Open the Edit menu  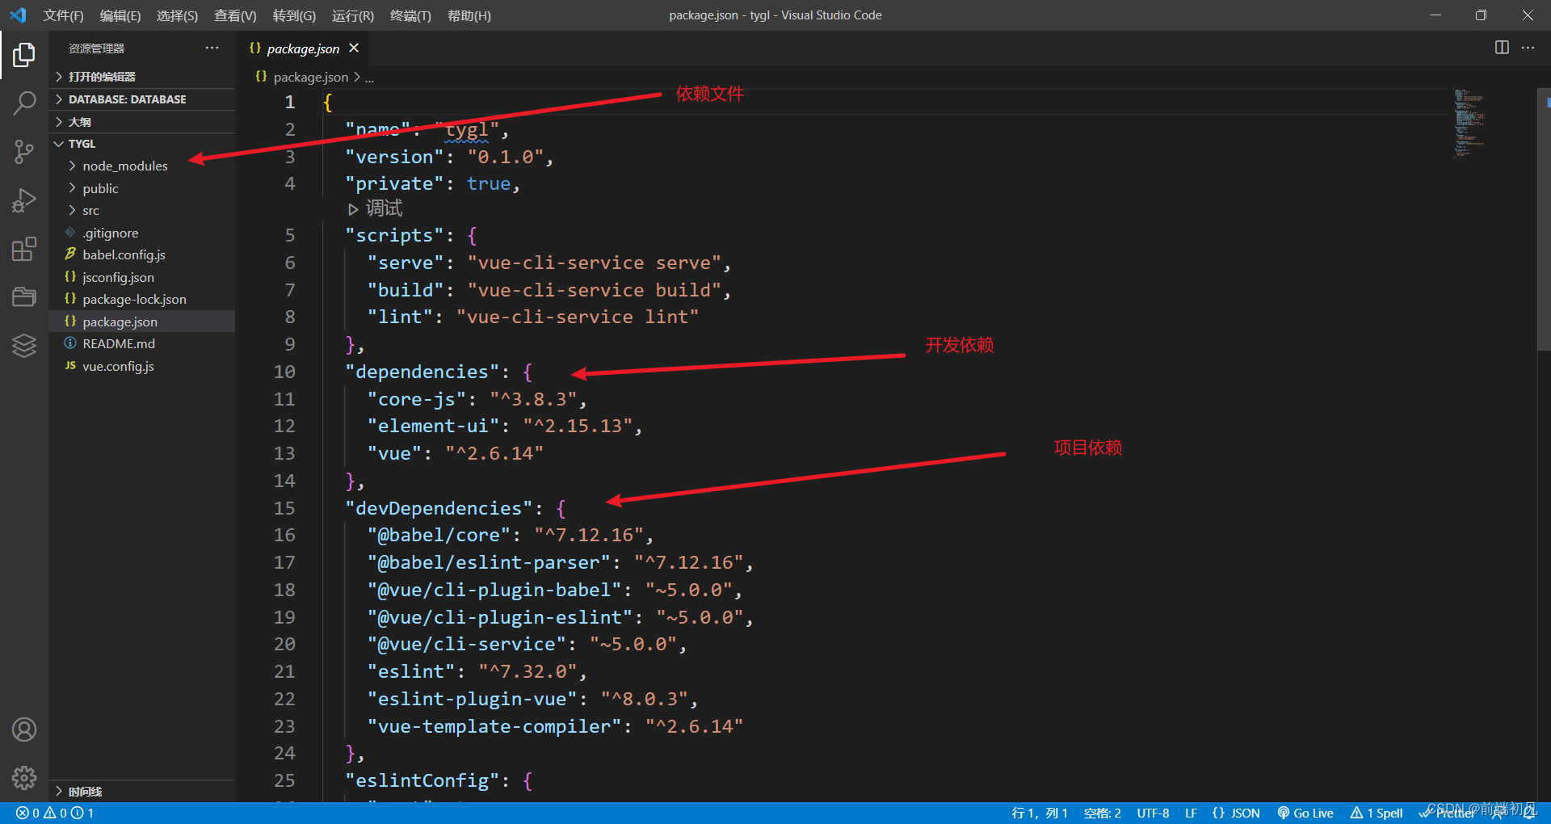click(120, 15)
